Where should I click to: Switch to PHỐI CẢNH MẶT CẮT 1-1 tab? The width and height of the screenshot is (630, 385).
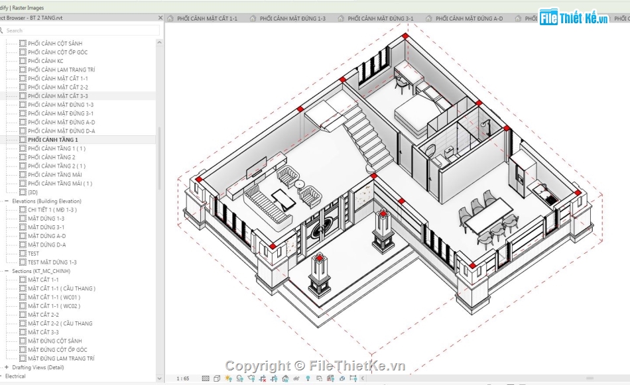(207, 19)
